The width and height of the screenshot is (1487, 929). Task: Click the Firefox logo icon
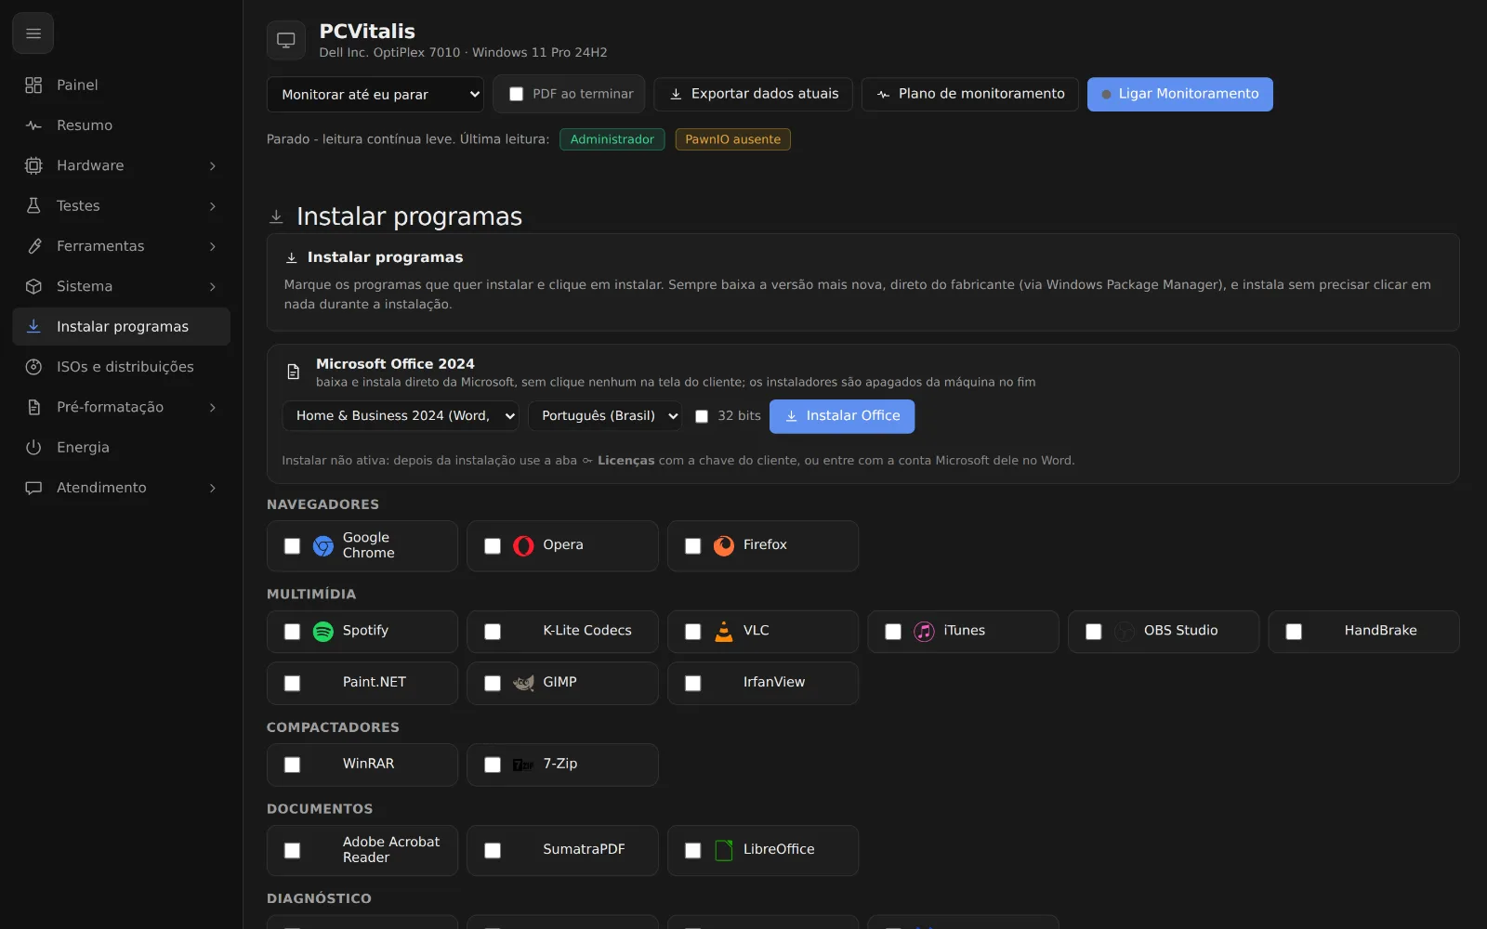tap(724, 546)
